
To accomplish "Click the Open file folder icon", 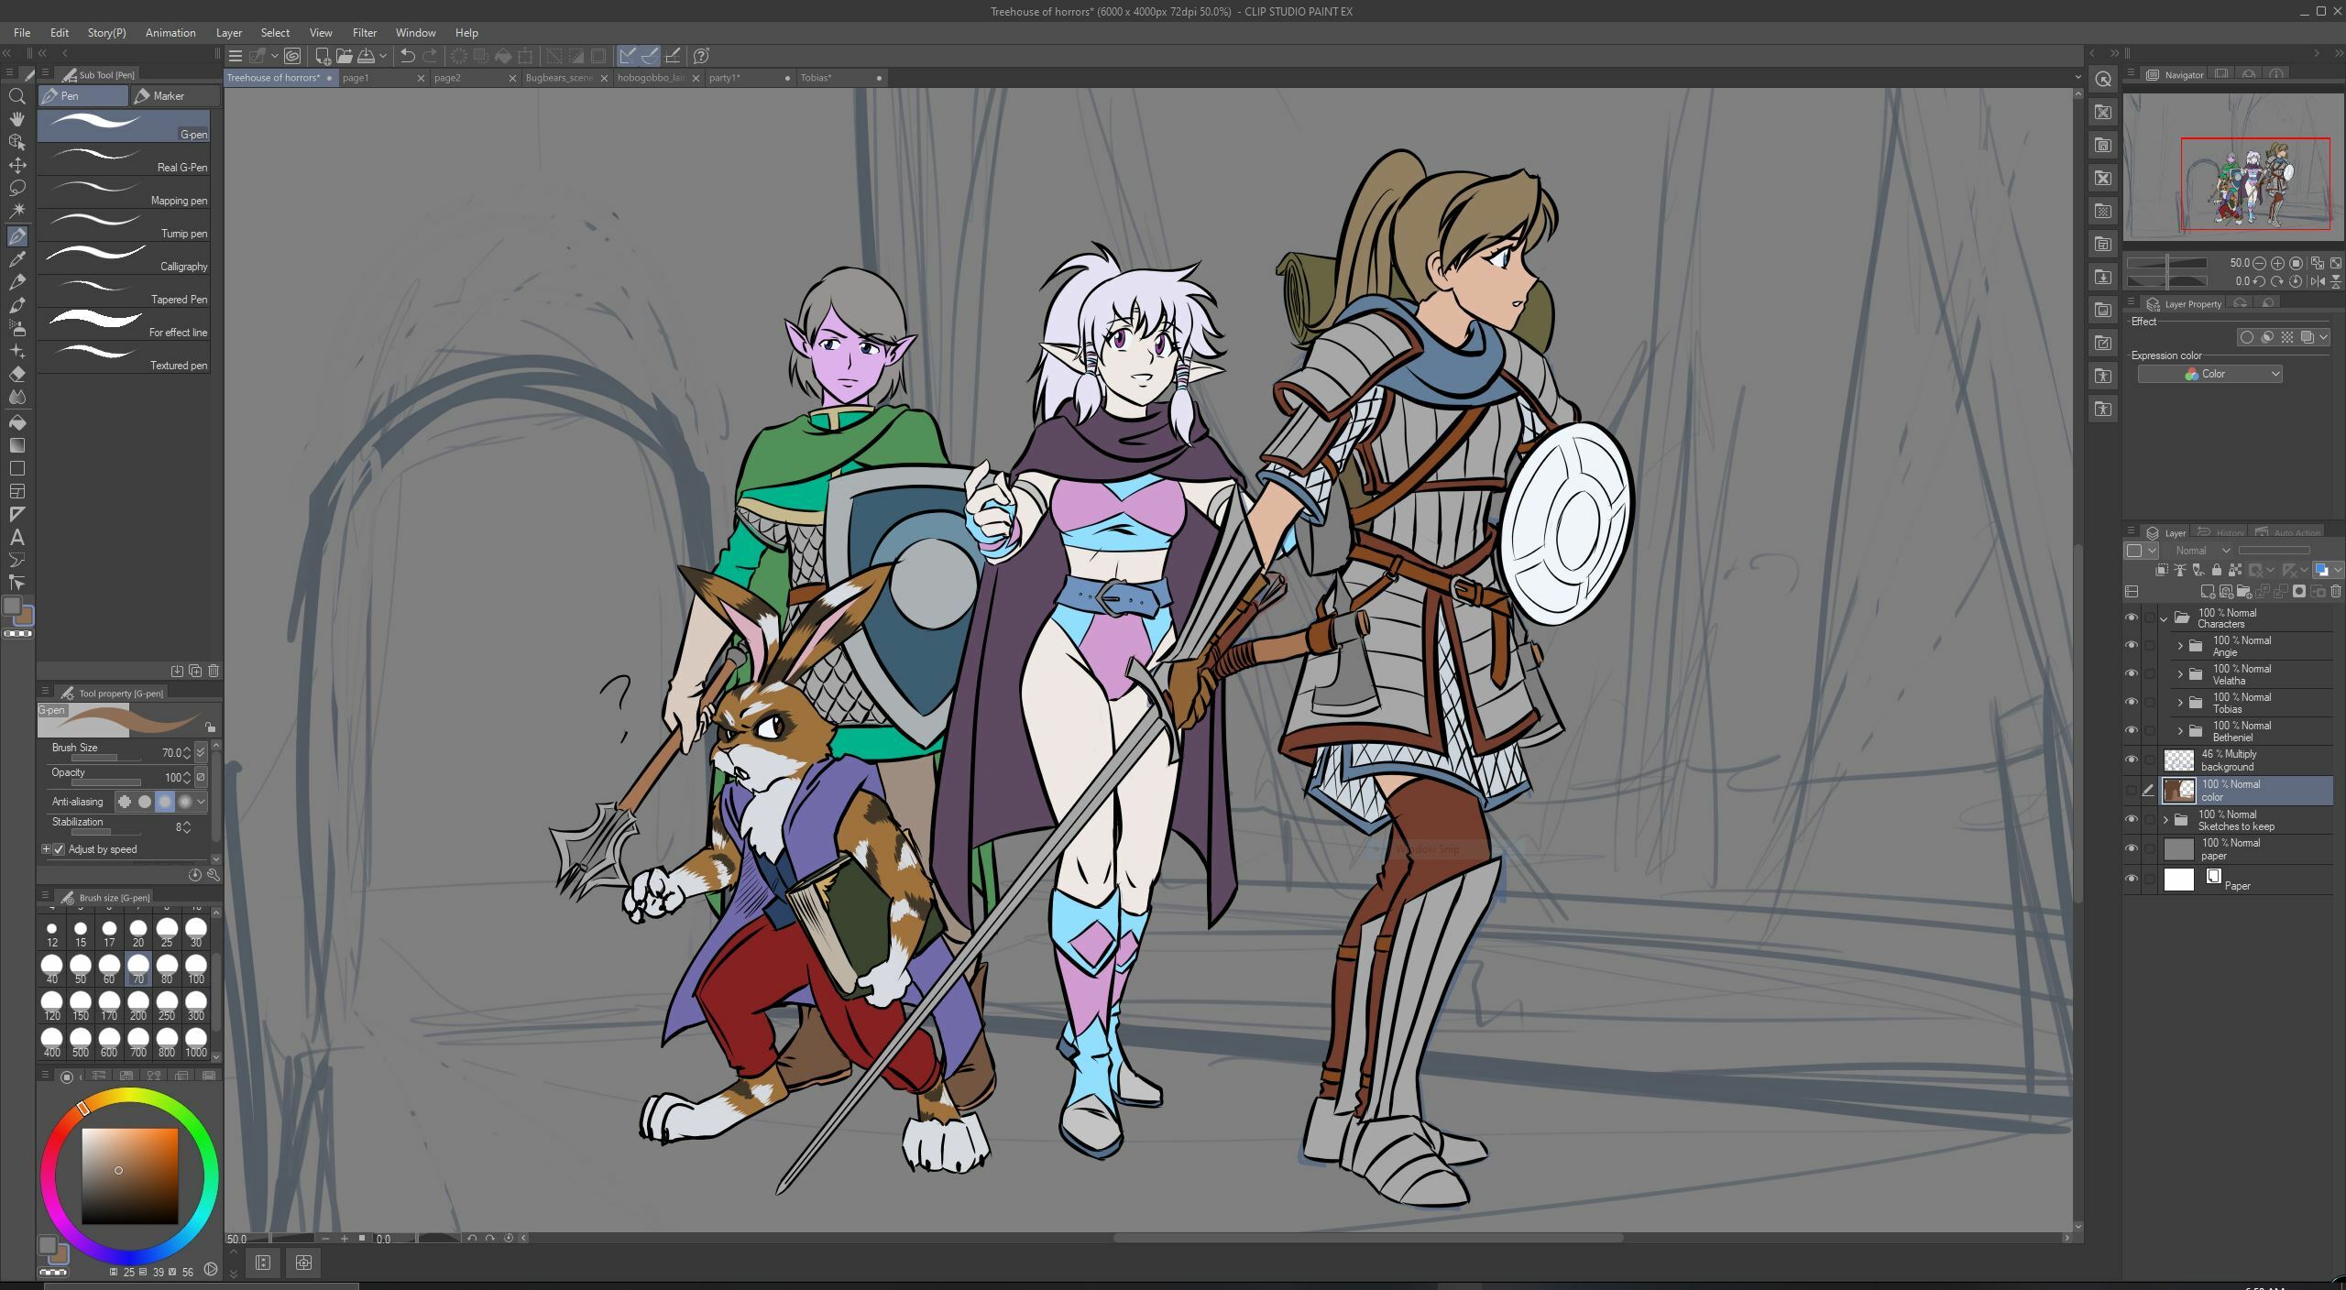I will 345,56.
